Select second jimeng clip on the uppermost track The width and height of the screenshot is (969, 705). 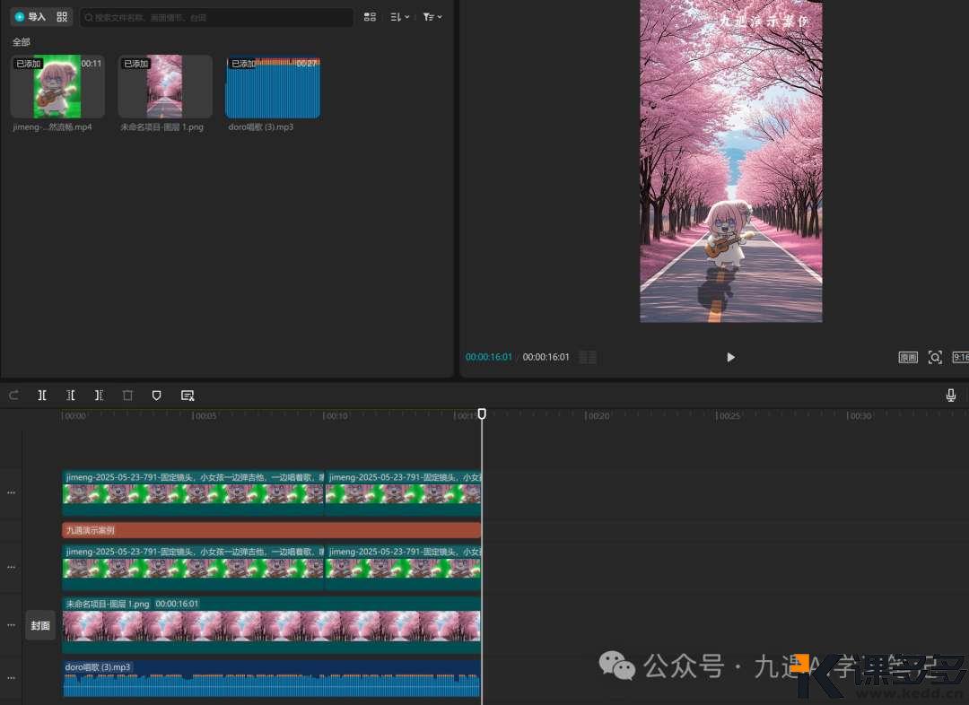(x=403, y=492)
